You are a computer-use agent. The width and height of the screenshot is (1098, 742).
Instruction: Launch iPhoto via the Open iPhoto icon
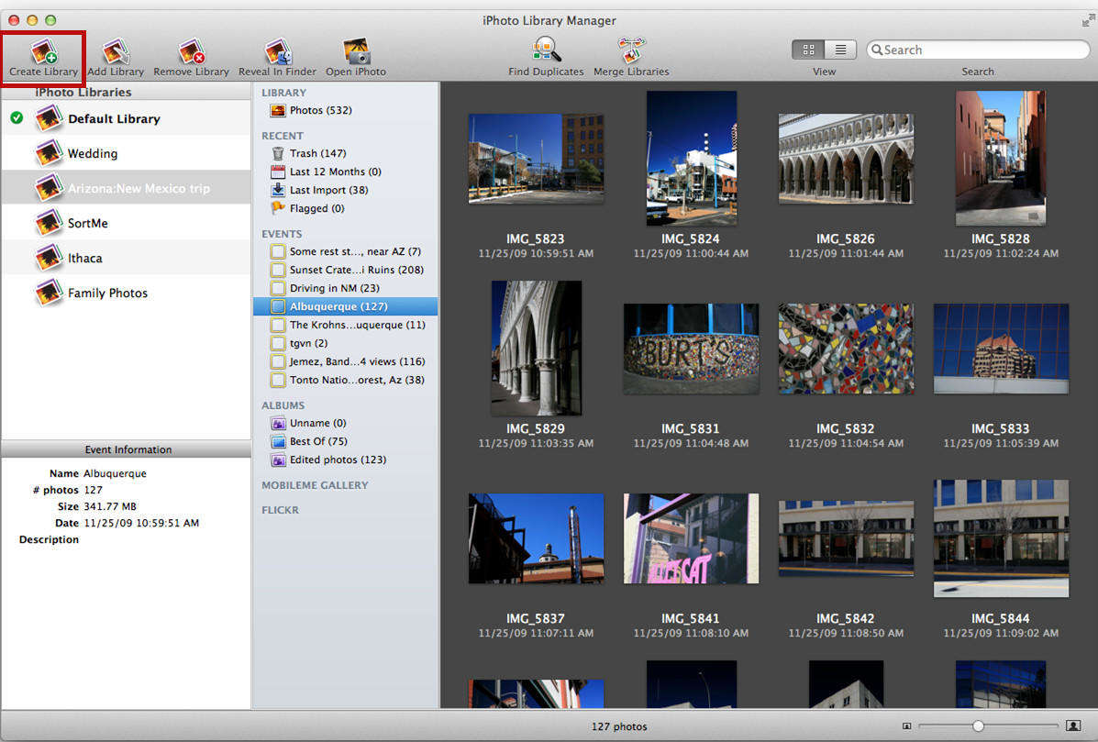[355, 50]
